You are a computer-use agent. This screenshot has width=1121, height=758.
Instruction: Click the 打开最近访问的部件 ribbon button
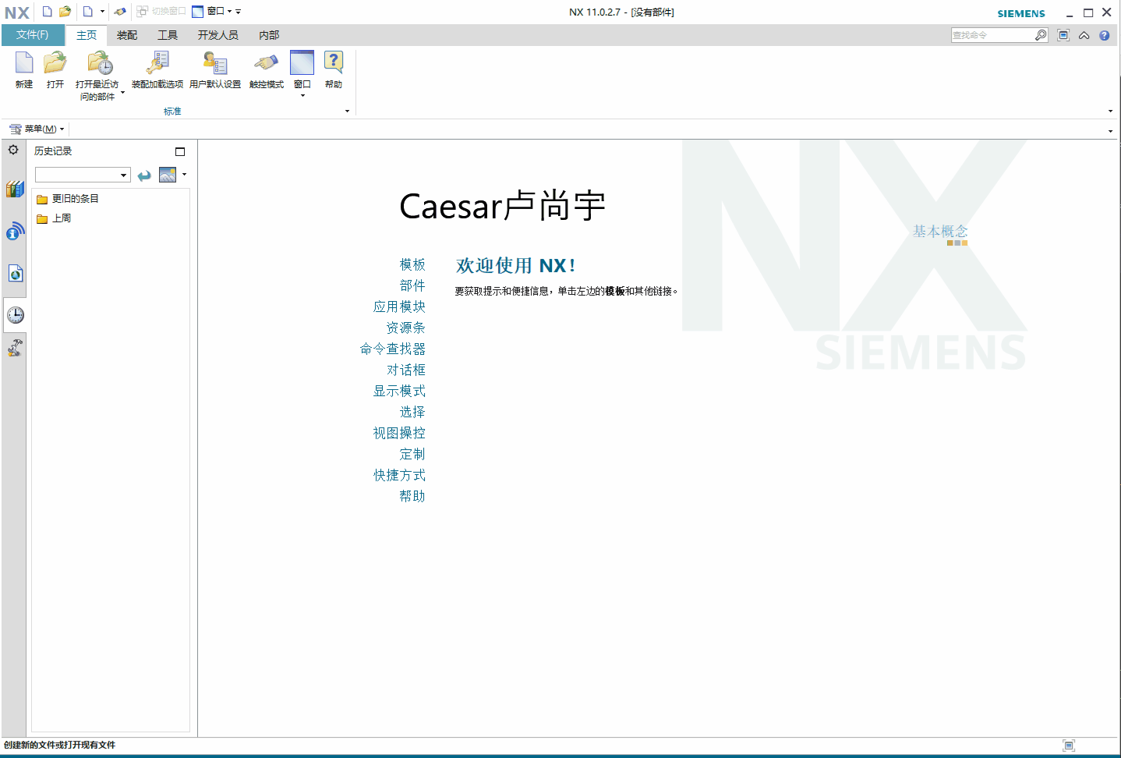pos(97,76)
